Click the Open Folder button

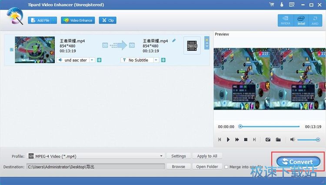[207, 166]
